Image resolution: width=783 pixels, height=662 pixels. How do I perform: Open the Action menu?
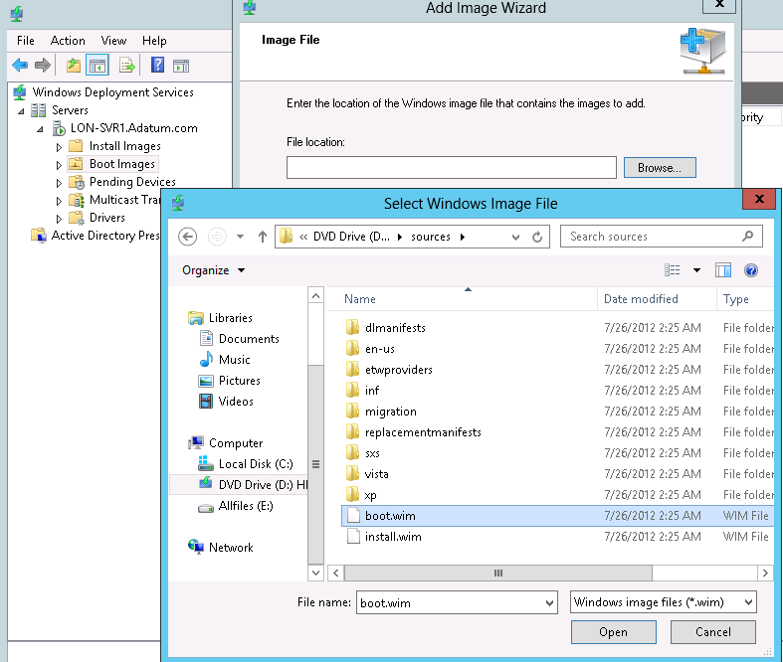(68, 41)
